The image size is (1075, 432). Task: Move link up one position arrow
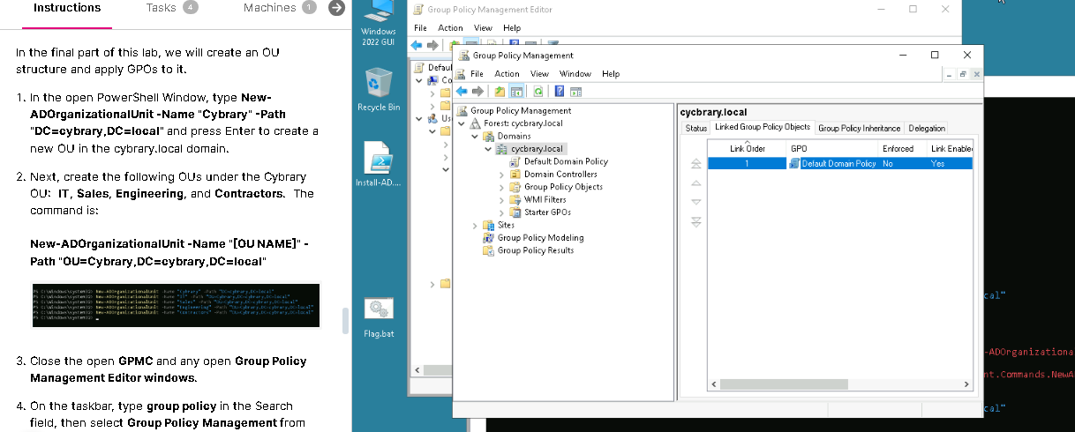point(695,183)
